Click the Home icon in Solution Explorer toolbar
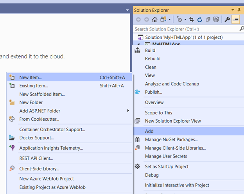Screen dimensions: 244x194 [155, 20]
